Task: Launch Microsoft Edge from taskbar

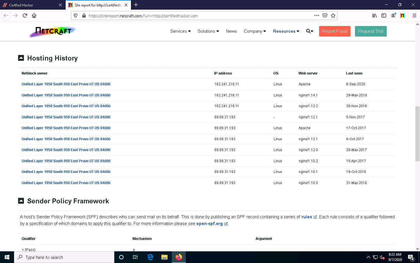Action: (x=150, y=257)
